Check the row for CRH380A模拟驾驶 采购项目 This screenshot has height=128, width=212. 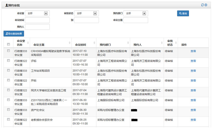click(x=8, y=51)
